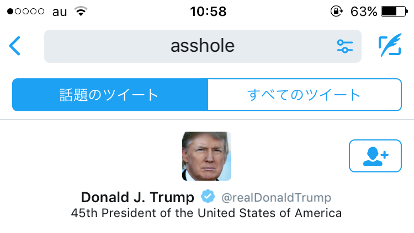Follow the account with the person-plus button
Image resolution: width=414 pixels, height=233 pixels.
click(x=376, y=156)
